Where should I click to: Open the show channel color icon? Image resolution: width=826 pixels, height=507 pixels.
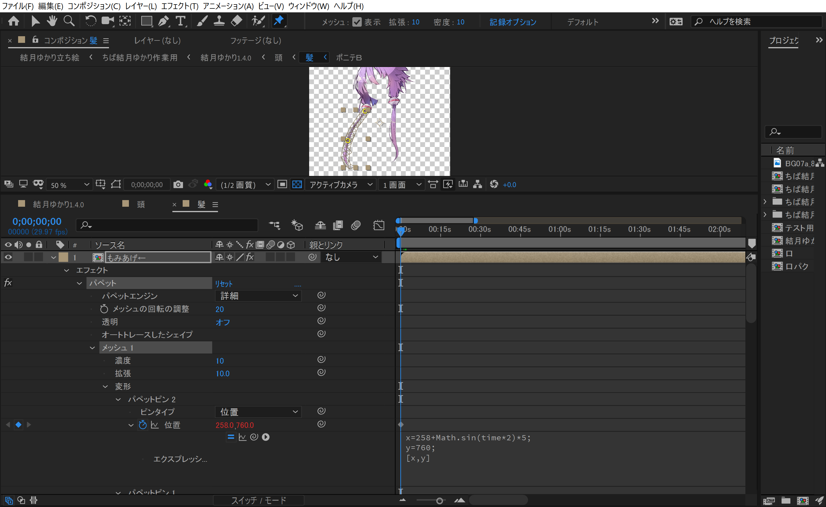tap(208, 184)
